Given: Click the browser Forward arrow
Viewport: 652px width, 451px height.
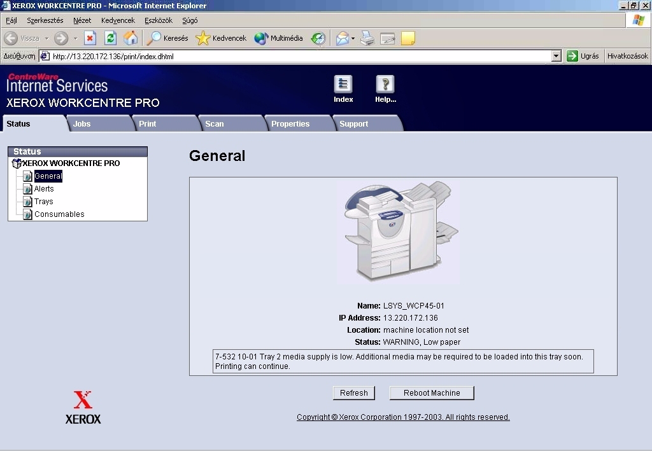Looking at the screenshot, I should [60, 38].
